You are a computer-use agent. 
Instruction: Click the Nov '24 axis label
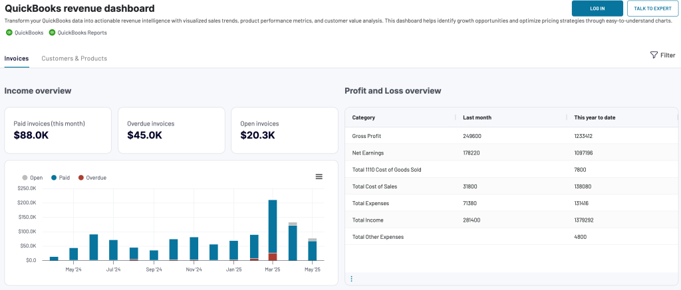(194, 269)
